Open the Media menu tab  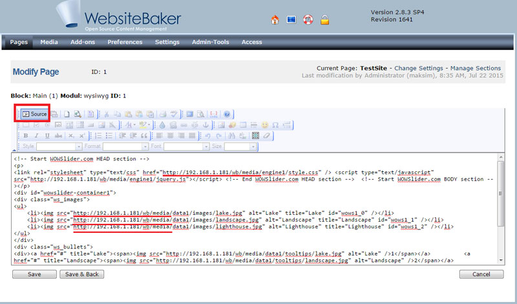pyautogui.click(x=49, y=42)
